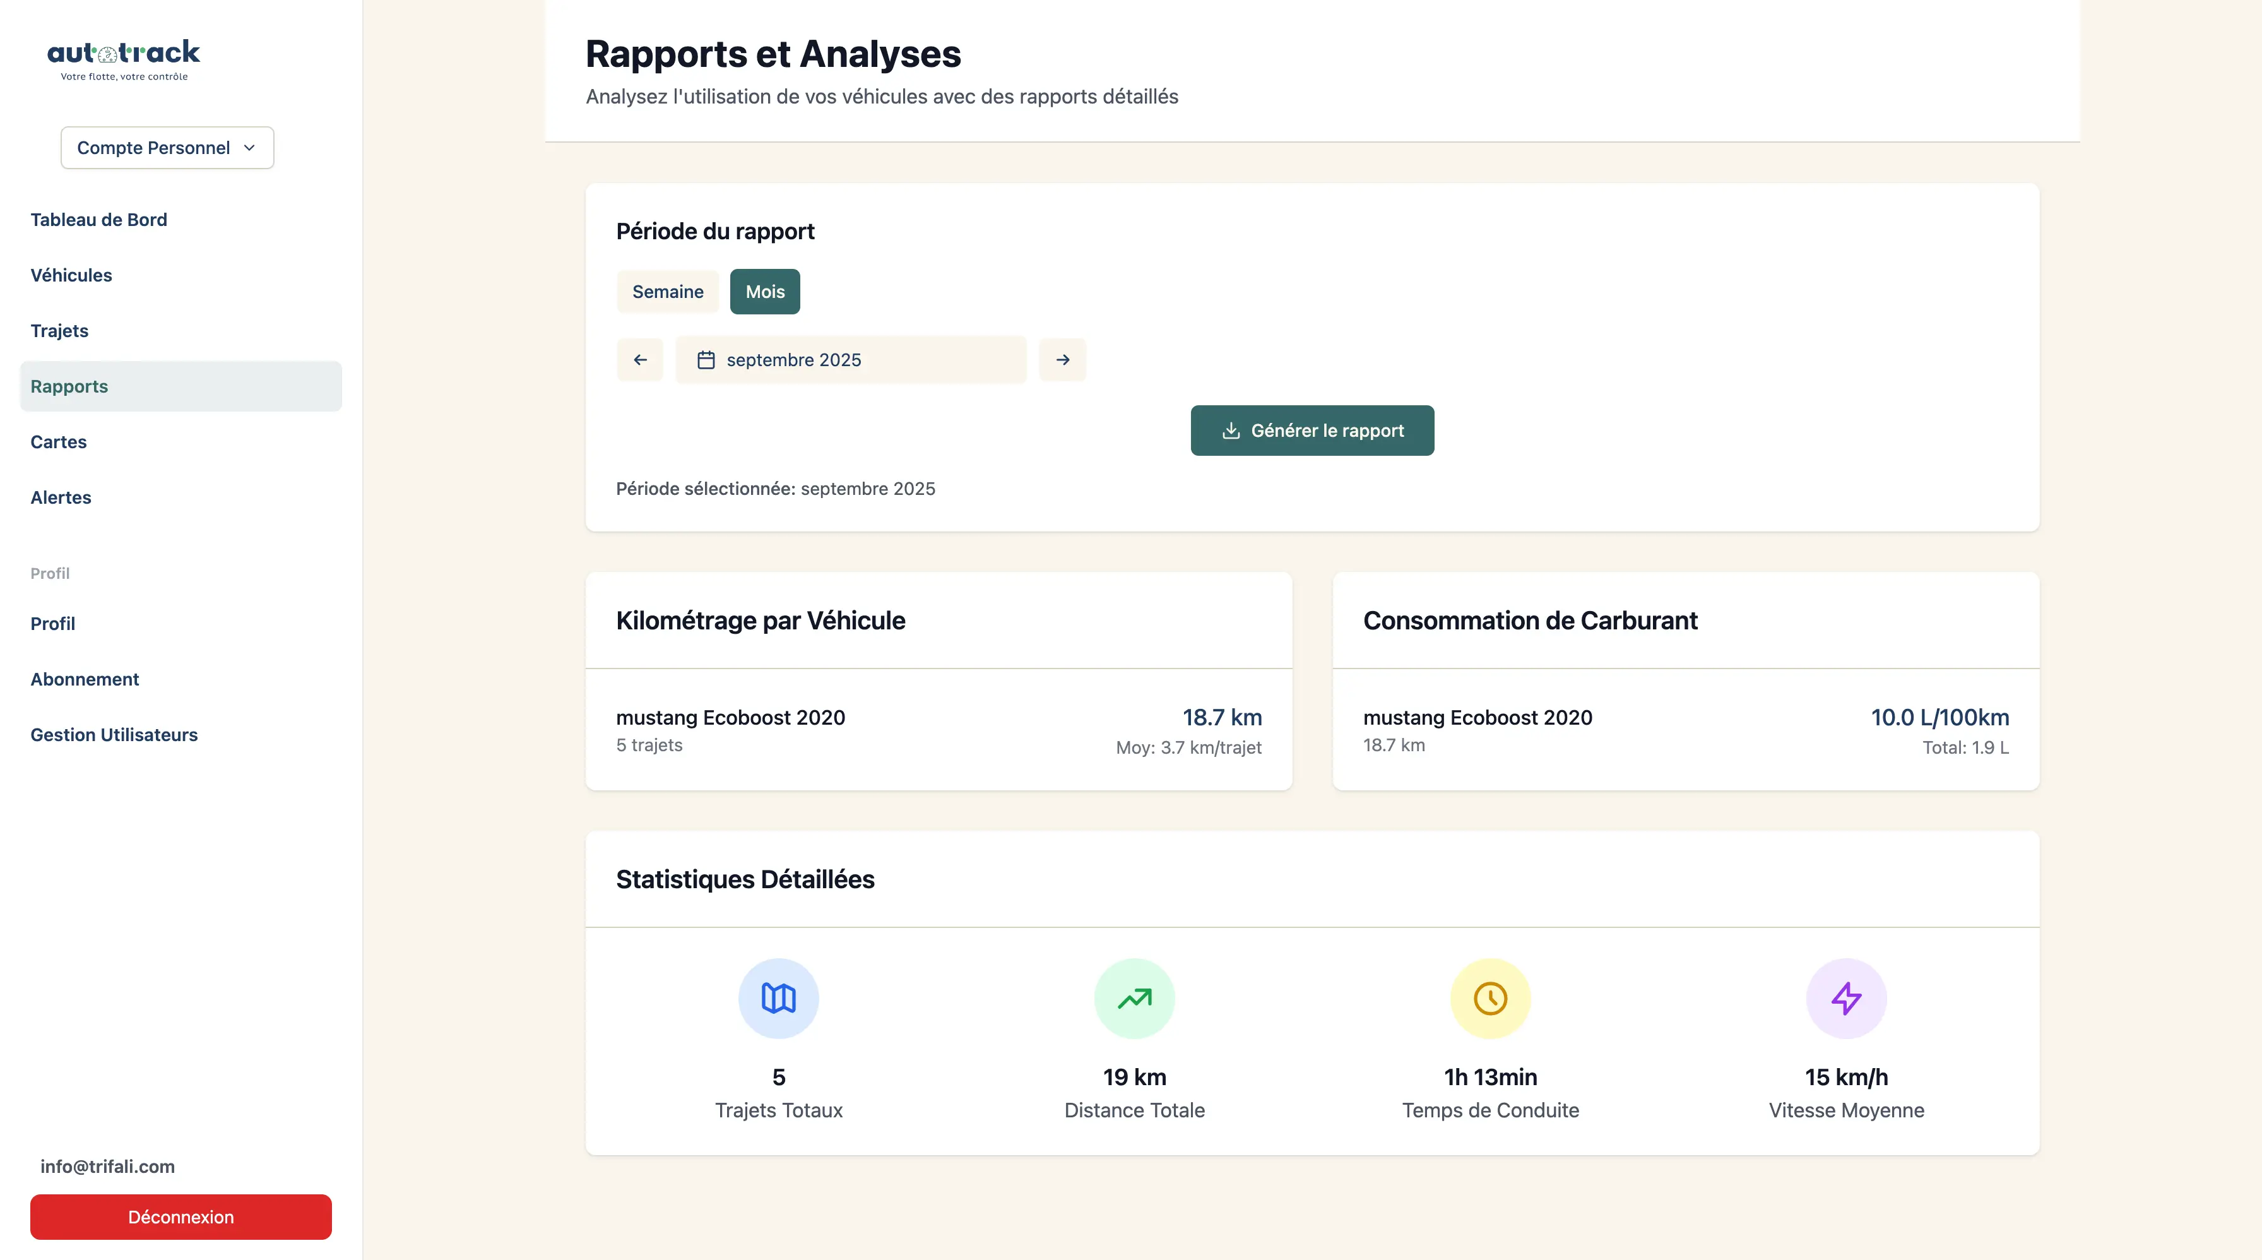This screenshot has width=2262, height=1260.
Task: Click the map icon above Trajets Totaux
Action: [778, 998]
